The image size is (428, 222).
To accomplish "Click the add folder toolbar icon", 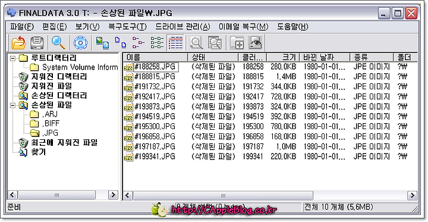I will coord(237,43).
